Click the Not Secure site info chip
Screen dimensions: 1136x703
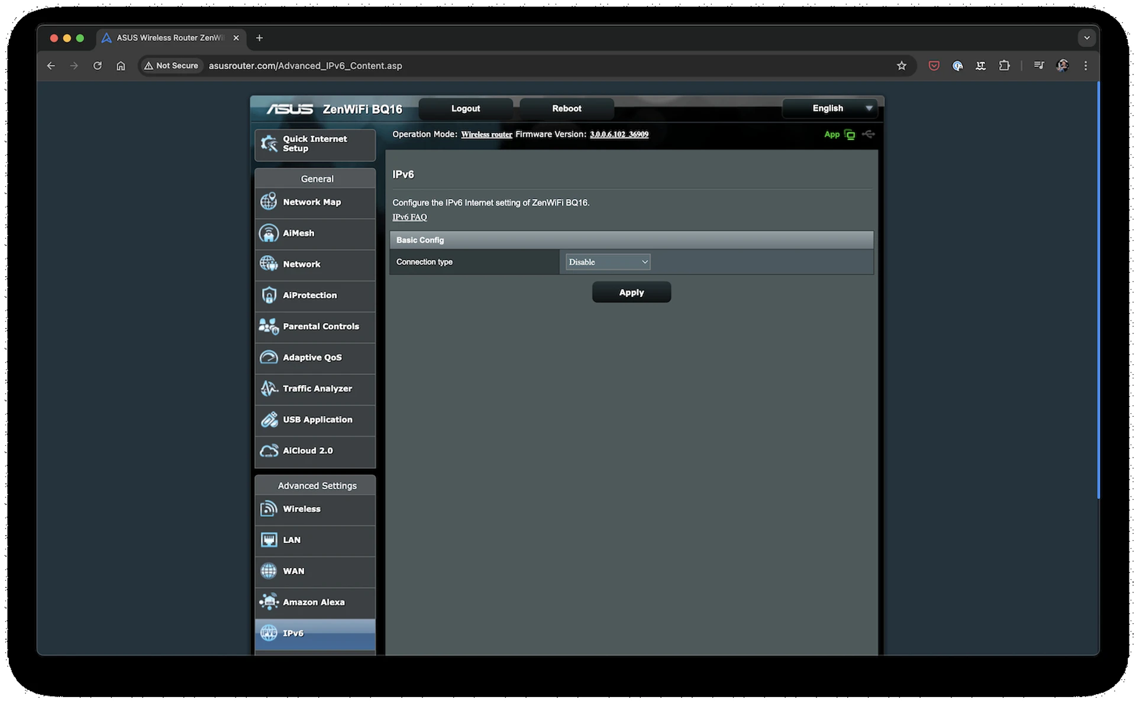pyautogui.click(x=172, y=66)
